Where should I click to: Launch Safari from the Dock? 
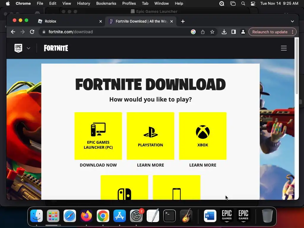point(70,216)
